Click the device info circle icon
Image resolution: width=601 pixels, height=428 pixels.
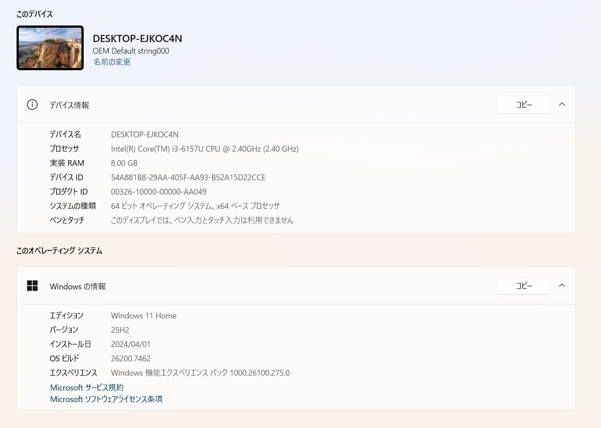coord(32,105)
